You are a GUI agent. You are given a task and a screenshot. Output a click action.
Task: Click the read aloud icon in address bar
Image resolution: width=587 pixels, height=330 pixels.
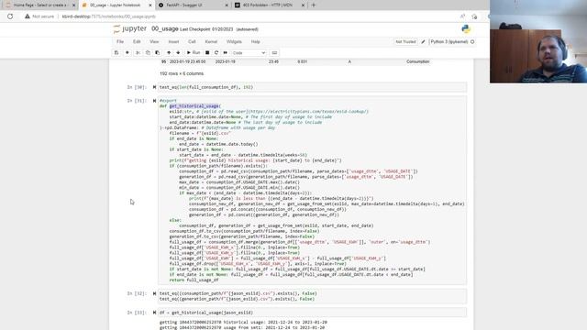coord(462,16)
